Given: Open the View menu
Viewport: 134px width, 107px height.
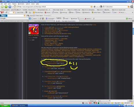Looking at the screenshot, I should coord(9,4).
